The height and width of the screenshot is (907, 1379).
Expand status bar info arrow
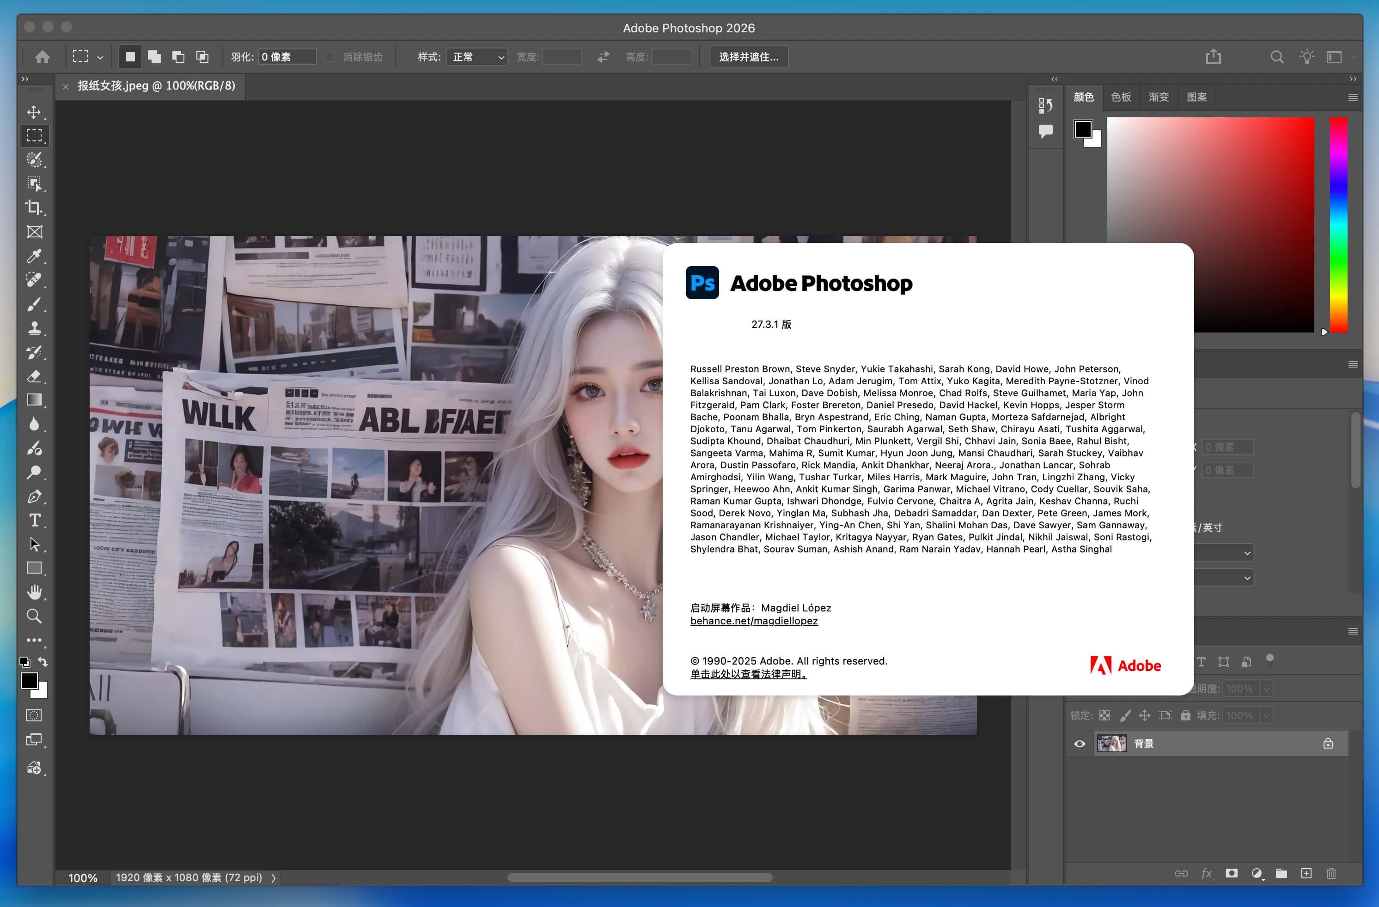[x=274, y=878]
